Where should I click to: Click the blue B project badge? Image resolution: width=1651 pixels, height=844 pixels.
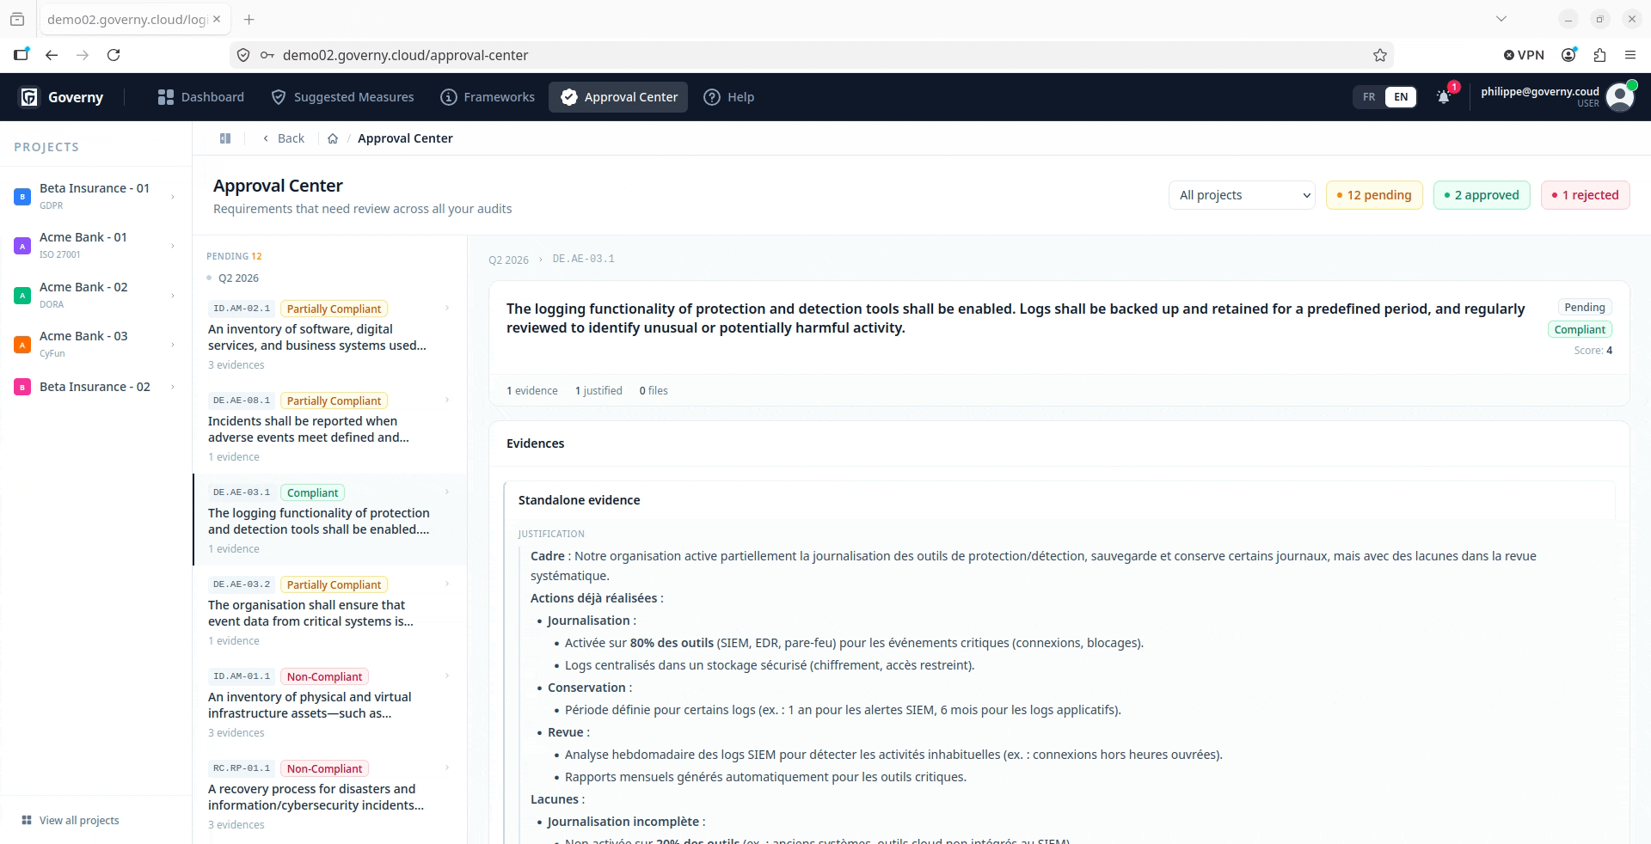23,197
